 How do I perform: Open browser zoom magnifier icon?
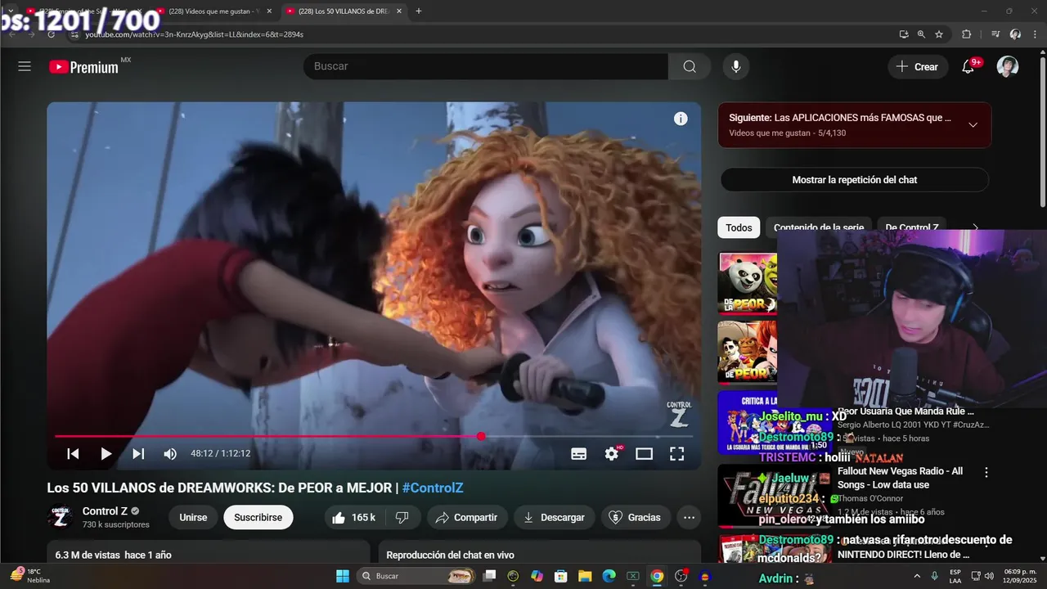[921, 34]
